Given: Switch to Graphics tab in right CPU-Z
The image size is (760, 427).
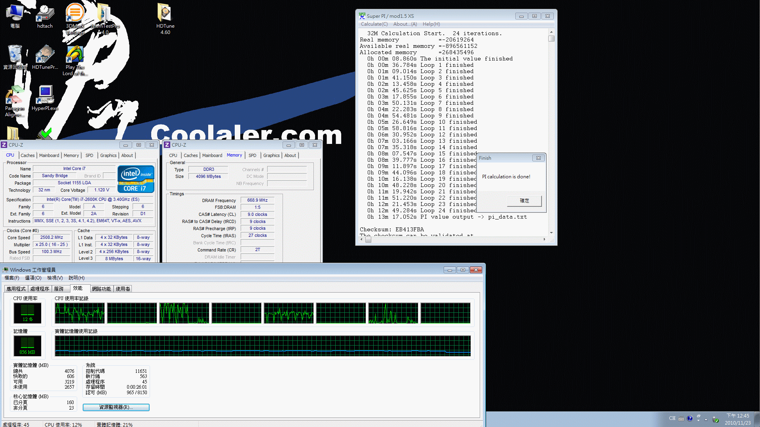Looking at the screenshot, I should coord(271,155).
